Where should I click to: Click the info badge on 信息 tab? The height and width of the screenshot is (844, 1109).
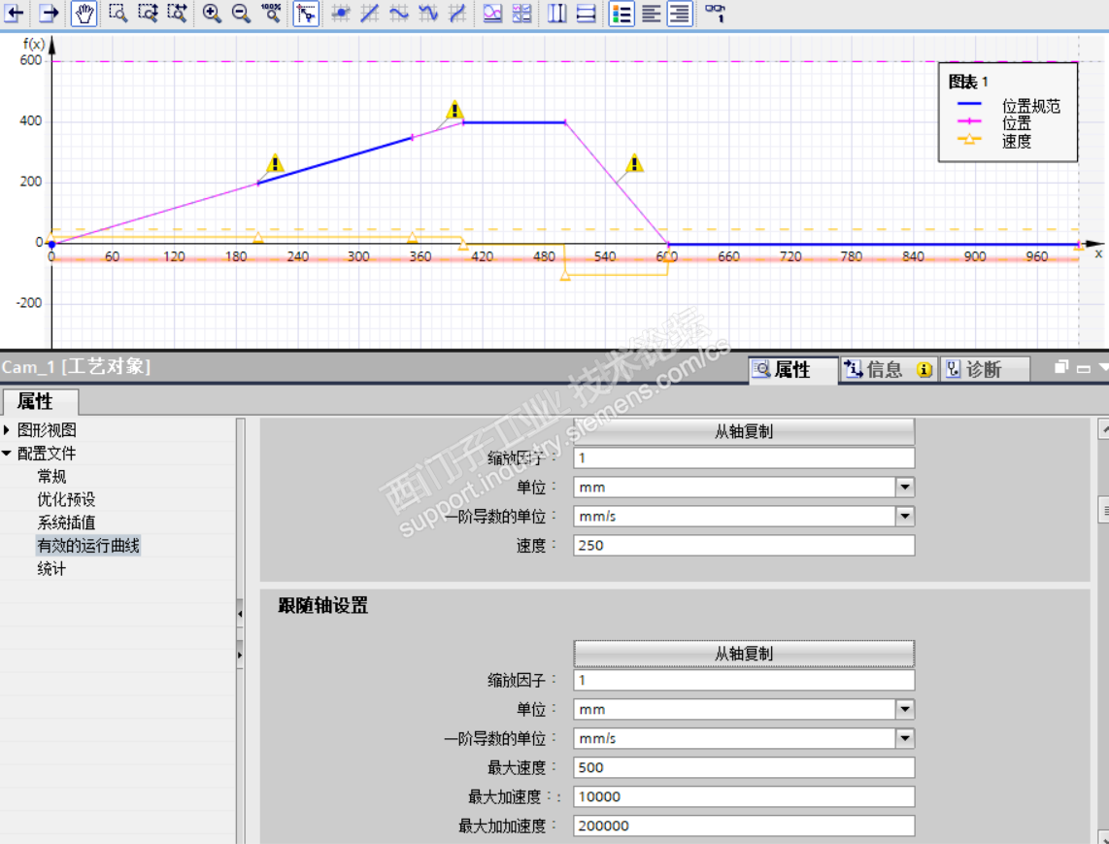924,369
